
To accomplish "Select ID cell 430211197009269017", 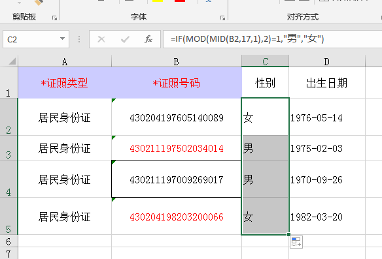I will (x=177, y=179).
